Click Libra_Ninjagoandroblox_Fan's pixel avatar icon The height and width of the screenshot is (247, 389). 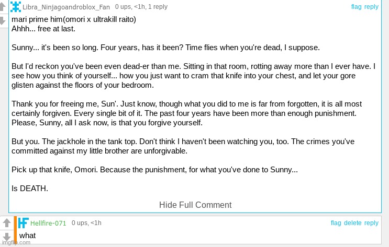[x=16, y=7]
